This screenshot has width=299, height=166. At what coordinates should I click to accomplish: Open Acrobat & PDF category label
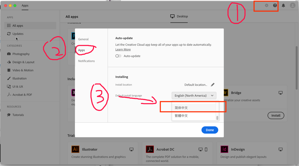point(22,95)
